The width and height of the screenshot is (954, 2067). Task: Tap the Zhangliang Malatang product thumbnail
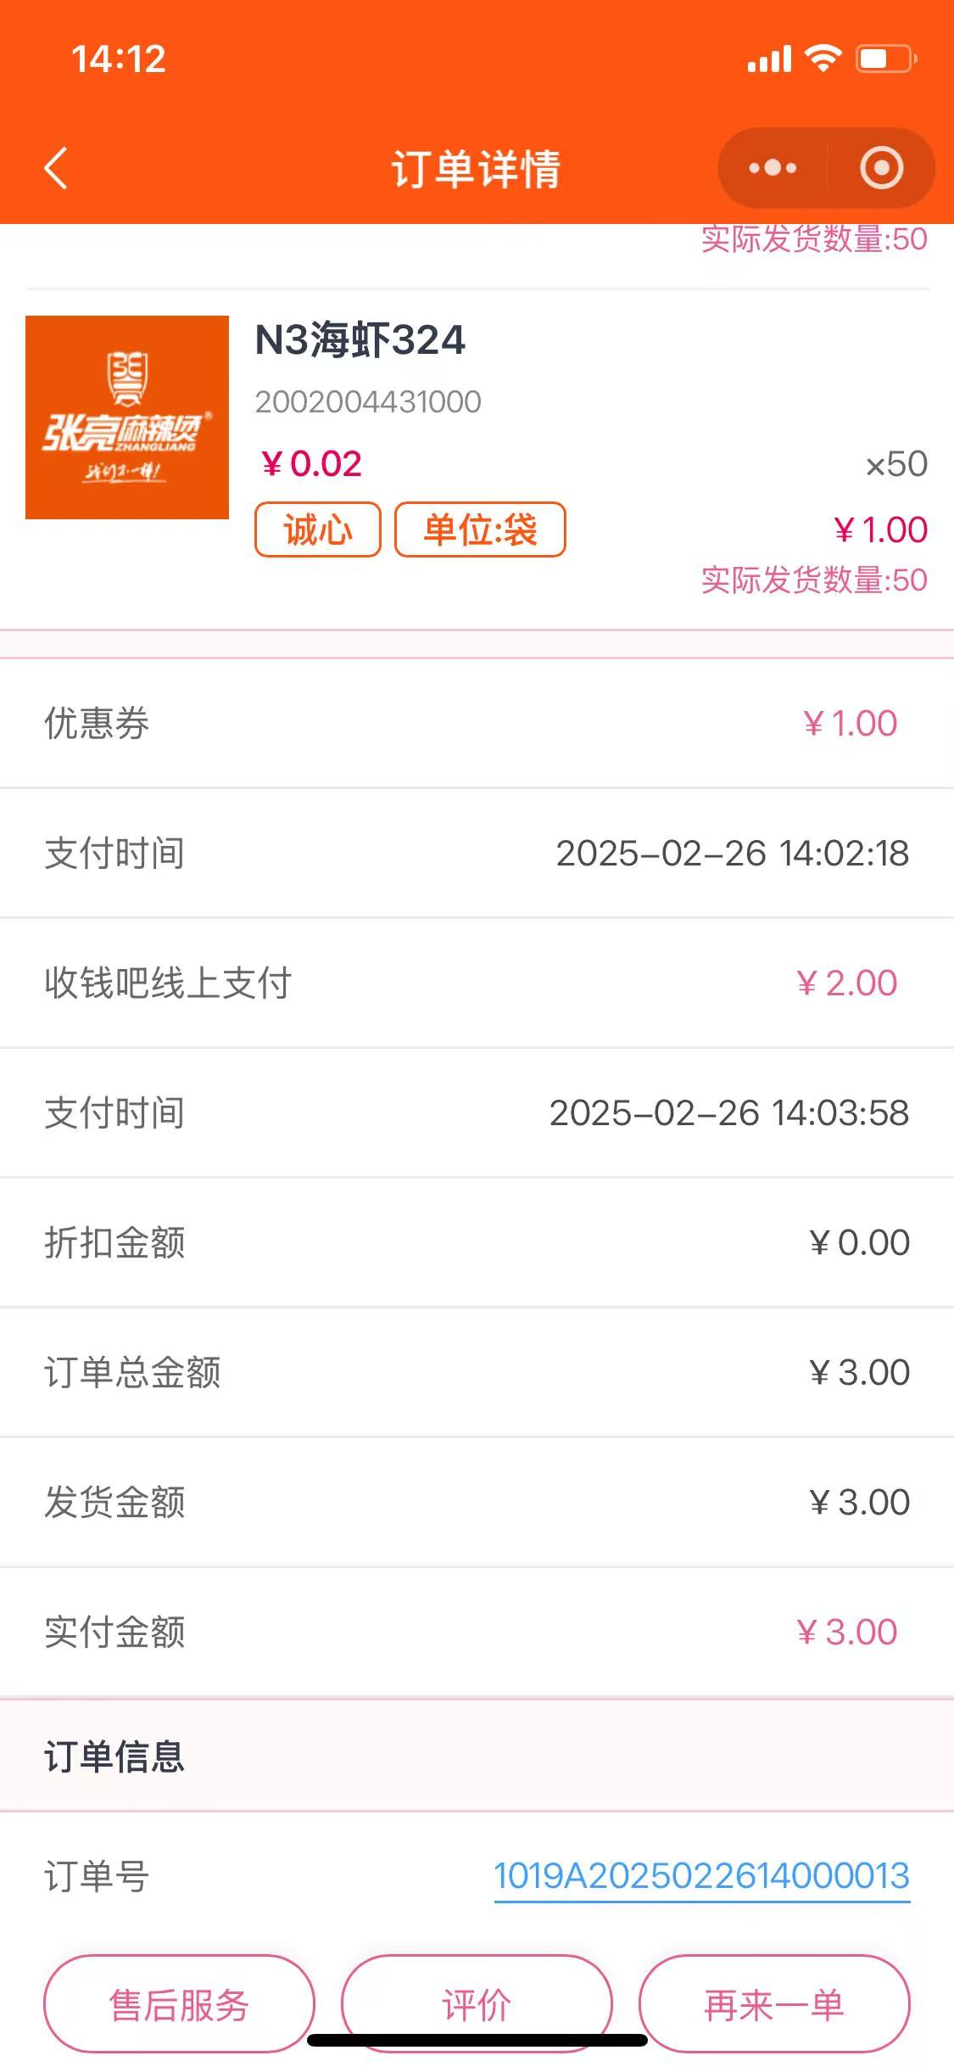(127, 417)
